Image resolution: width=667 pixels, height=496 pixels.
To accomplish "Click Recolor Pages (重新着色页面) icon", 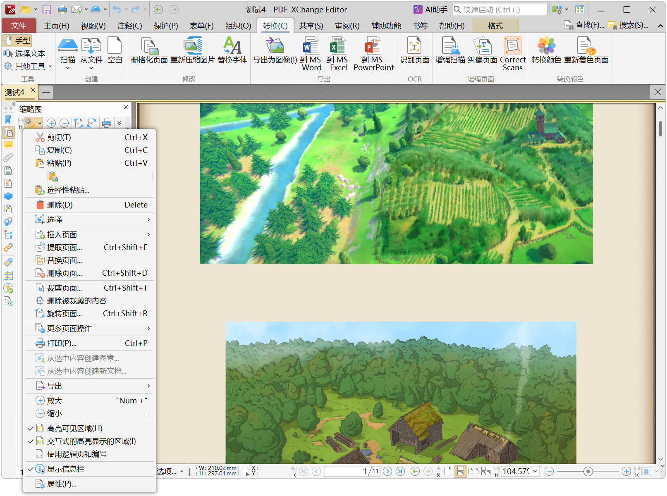I will [586, 45].
